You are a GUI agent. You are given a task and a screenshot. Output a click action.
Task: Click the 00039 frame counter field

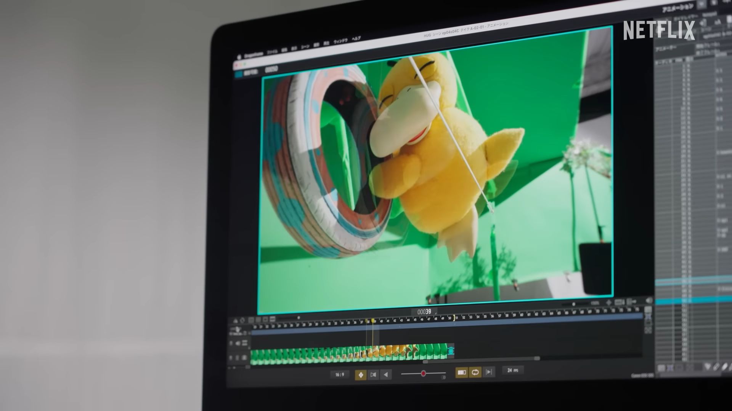point(424,312)
